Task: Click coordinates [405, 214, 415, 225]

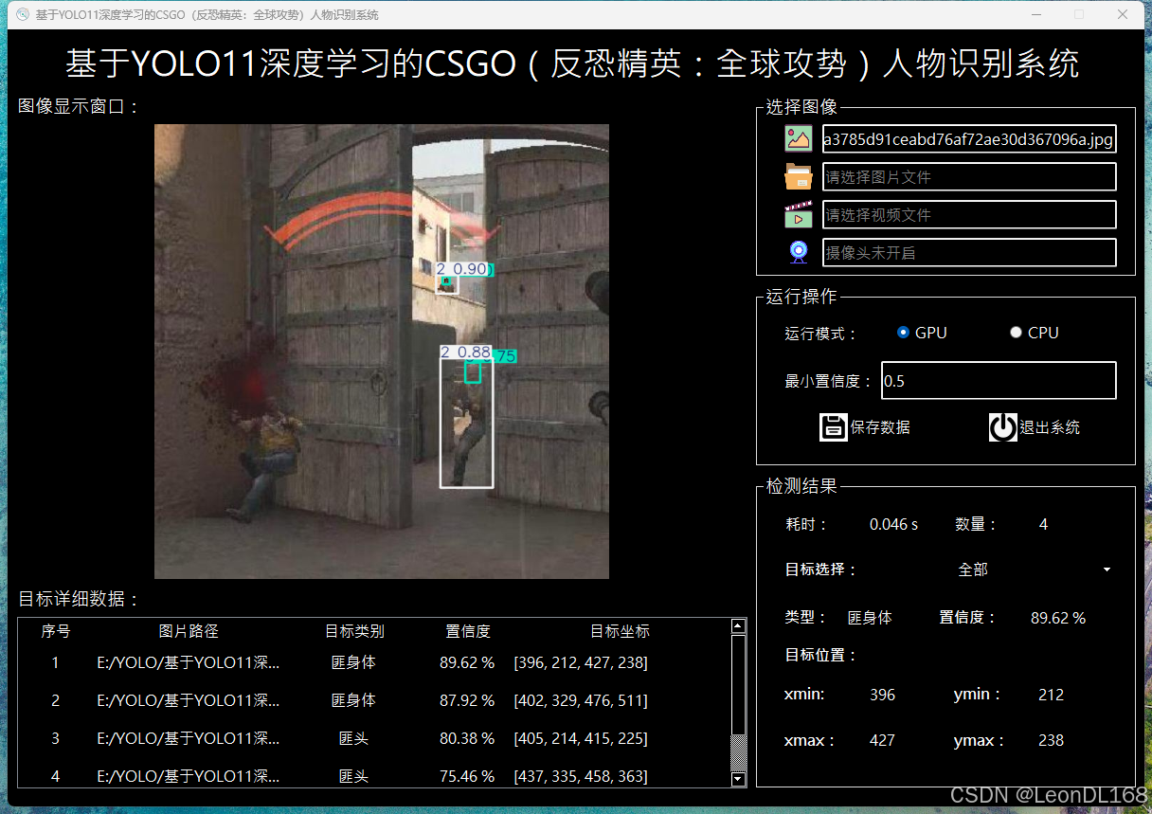Action: click(x=581, y=739)
